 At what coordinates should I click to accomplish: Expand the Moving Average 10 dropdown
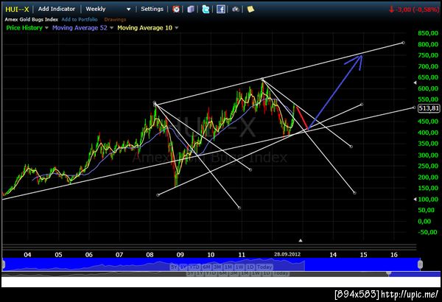pos(177,28)
